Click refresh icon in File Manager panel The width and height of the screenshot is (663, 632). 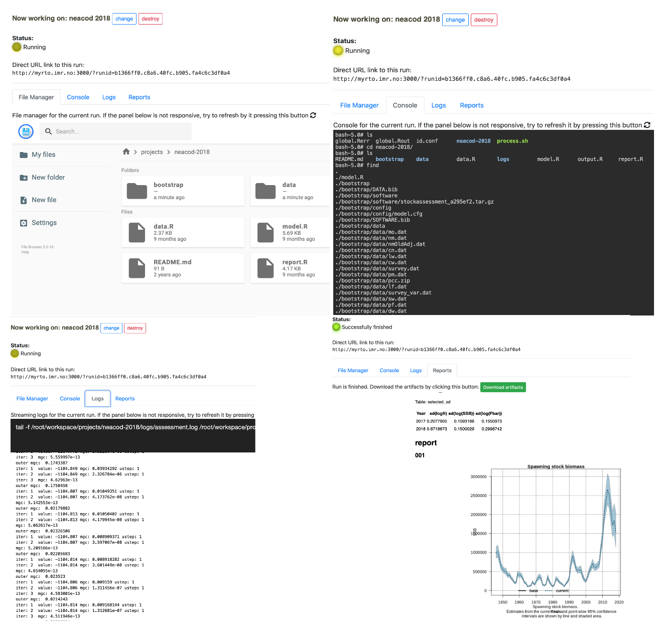[313, 115]
